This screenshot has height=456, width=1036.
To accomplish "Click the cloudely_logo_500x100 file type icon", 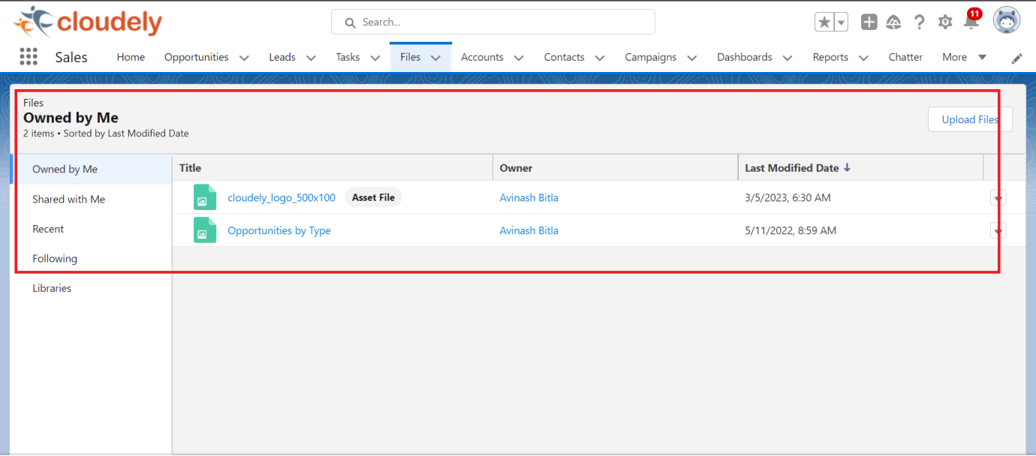I will coord(204,198).
